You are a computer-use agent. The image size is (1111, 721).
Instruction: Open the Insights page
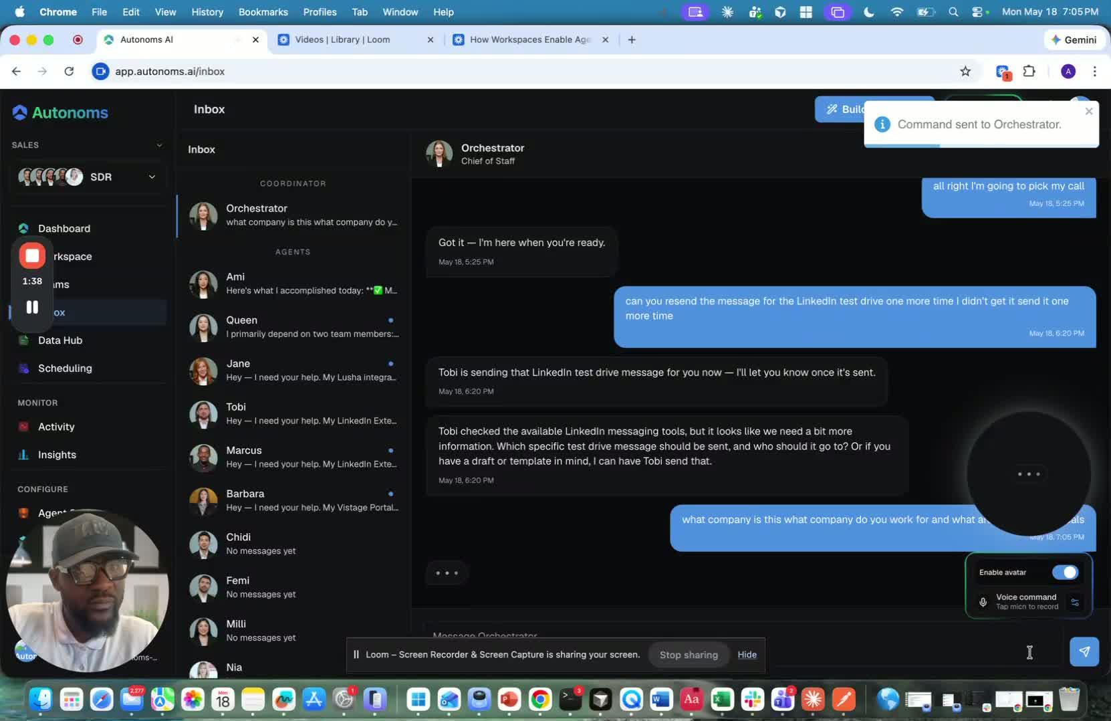click(57, 455)
